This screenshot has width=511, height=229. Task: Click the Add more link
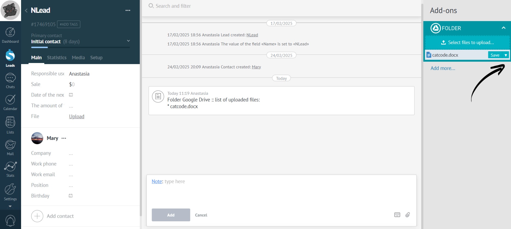tap(443, 68)
